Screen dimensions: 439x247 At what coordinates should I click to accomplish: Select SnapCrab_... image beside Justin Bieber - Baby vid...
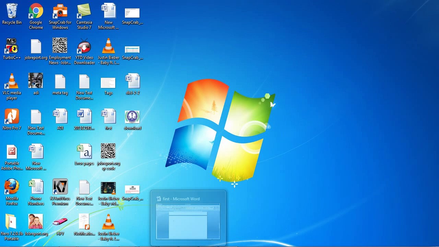tap(132, 192)
